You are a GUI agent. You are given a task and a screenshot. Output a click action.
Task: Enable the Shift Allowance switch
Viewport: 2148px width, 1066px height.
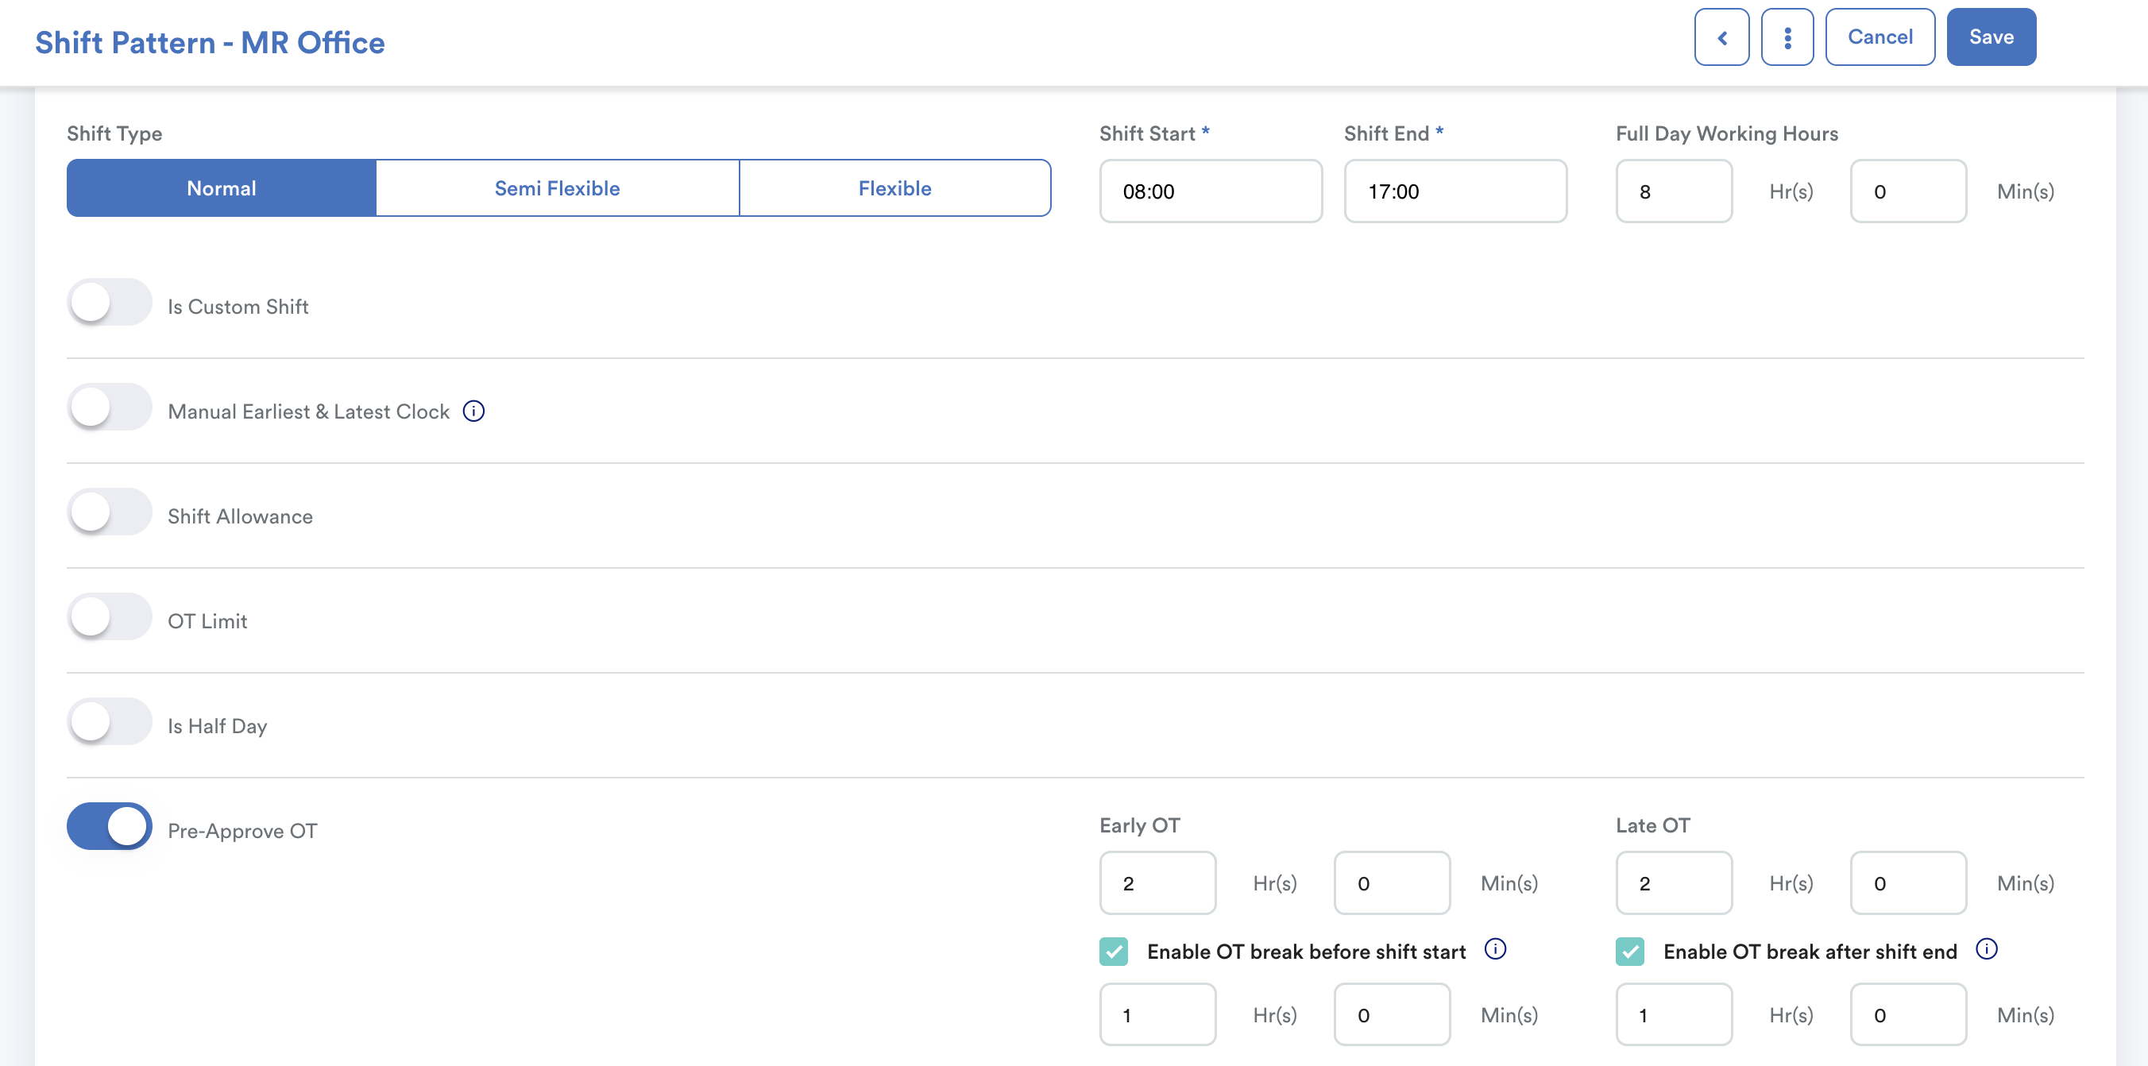click(110, 512)
